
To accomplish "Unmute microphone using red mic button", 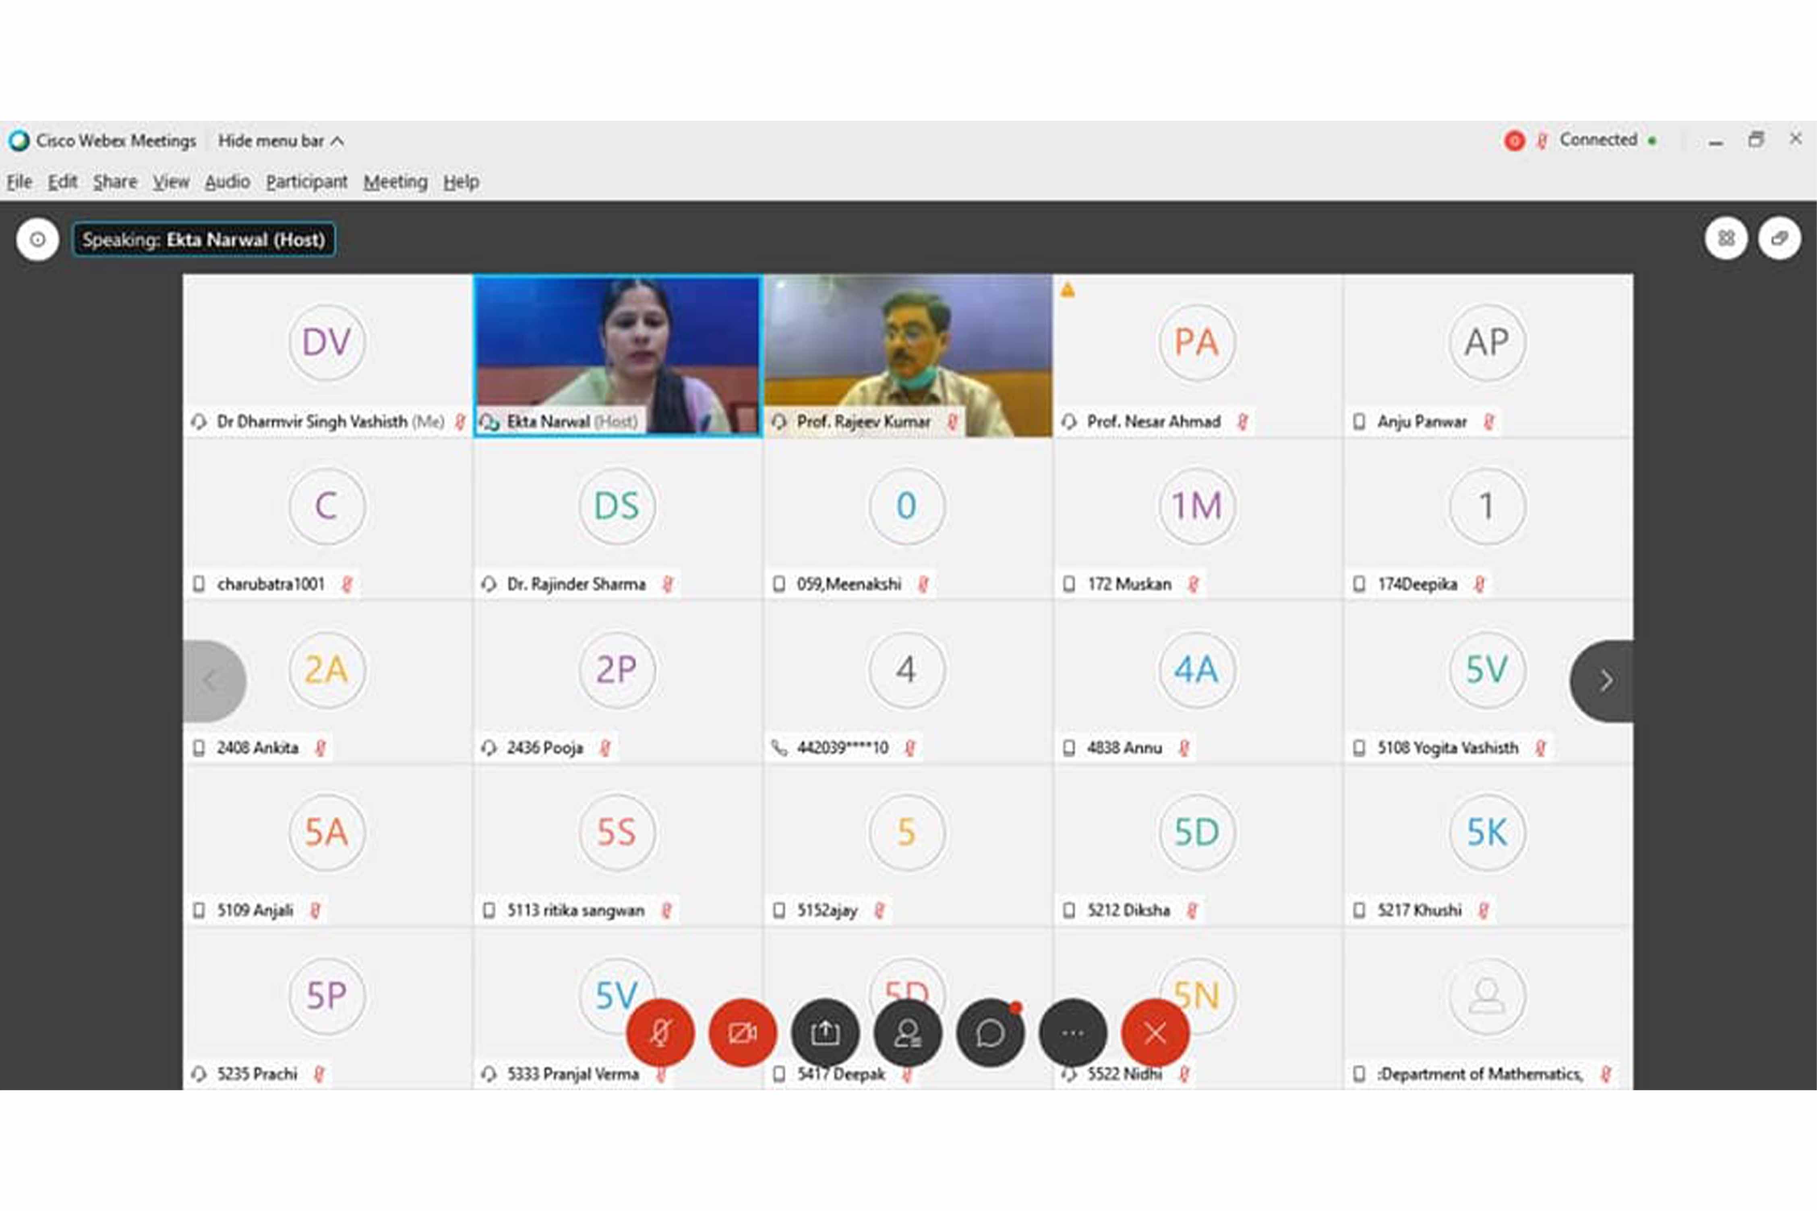I will (660, 1033).
